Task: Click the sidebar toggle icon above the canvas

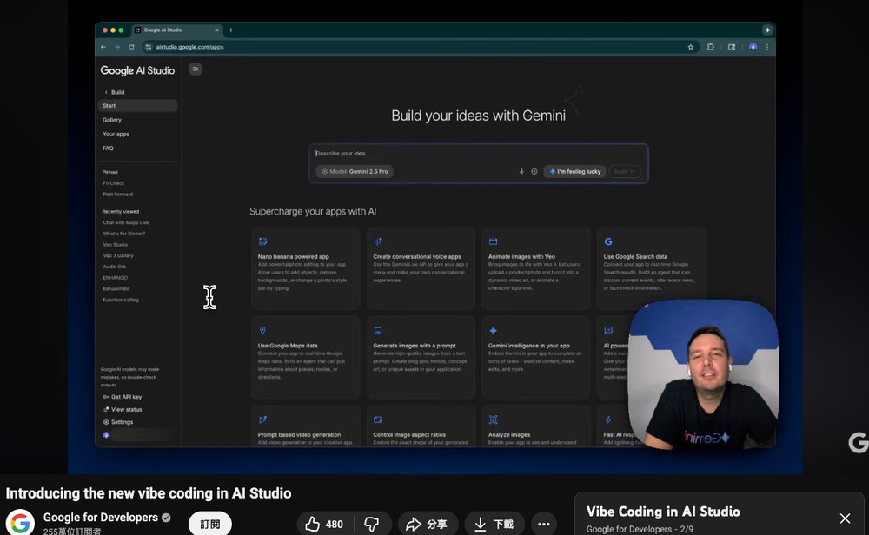Action: (195, 69)
